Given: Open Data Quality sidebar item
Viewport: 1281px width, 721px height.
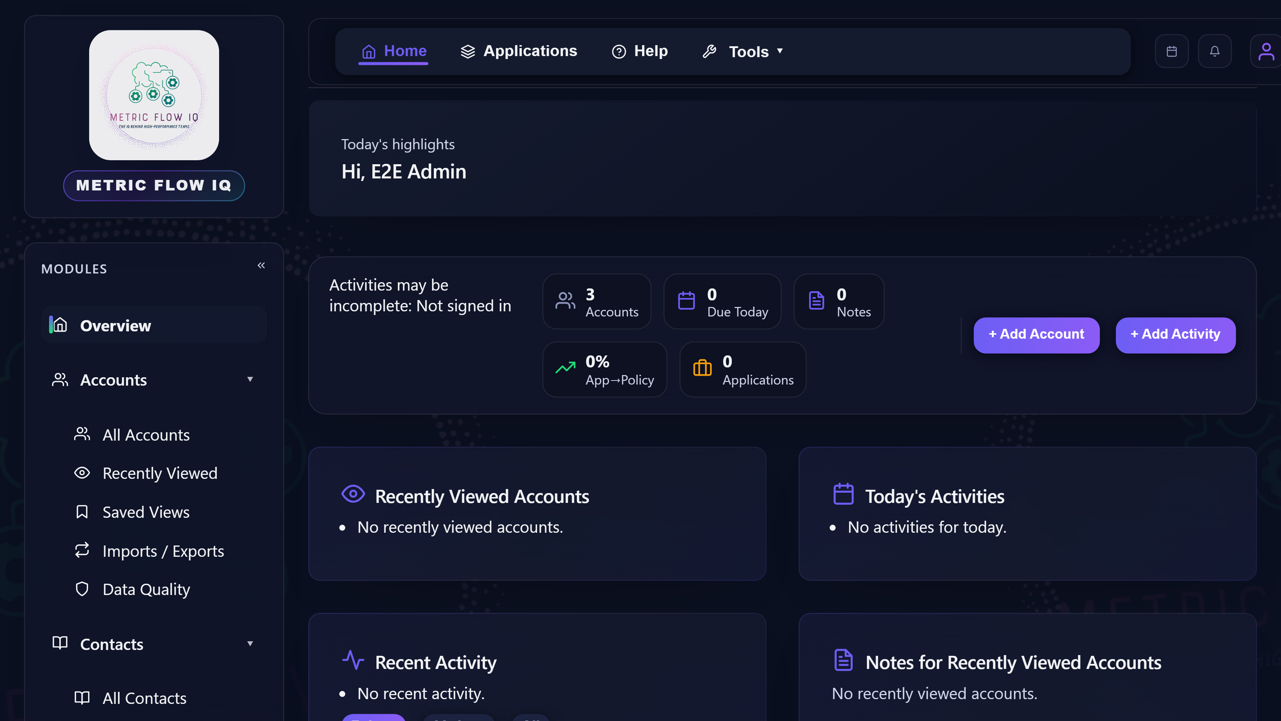Looking at the screenshot, I should pyautogui.click(x=146, y=590).
